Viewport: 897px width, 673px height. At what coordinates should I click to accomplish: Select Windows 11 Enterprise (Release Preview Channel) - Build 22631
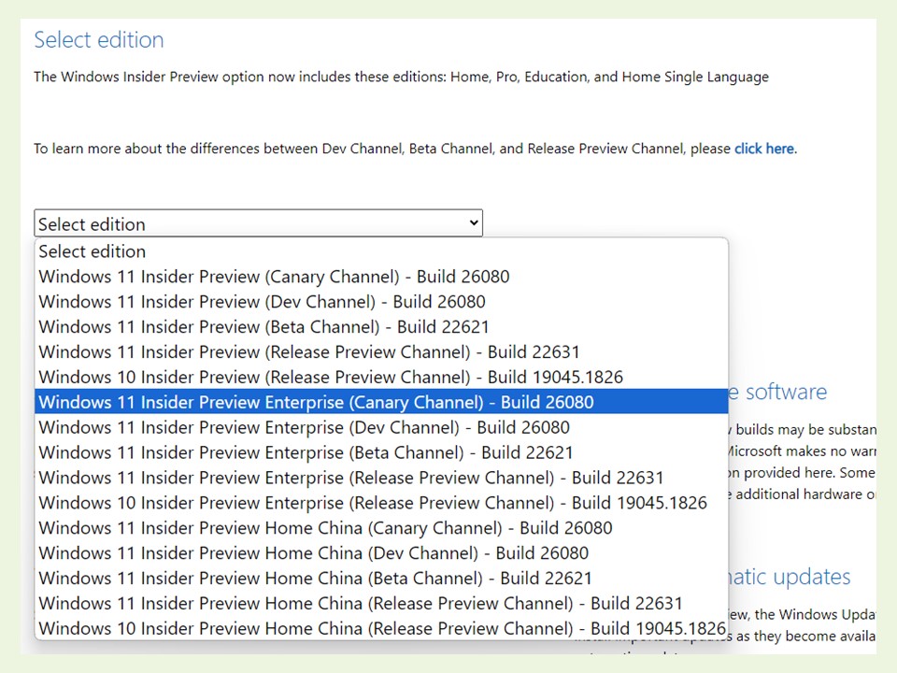381,478
